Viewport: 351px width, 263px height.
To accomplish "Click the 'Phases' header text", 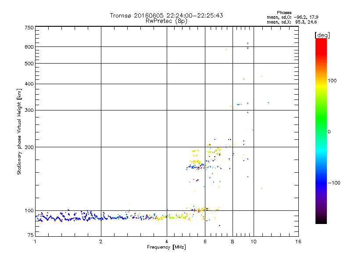I will click(284, 13).
